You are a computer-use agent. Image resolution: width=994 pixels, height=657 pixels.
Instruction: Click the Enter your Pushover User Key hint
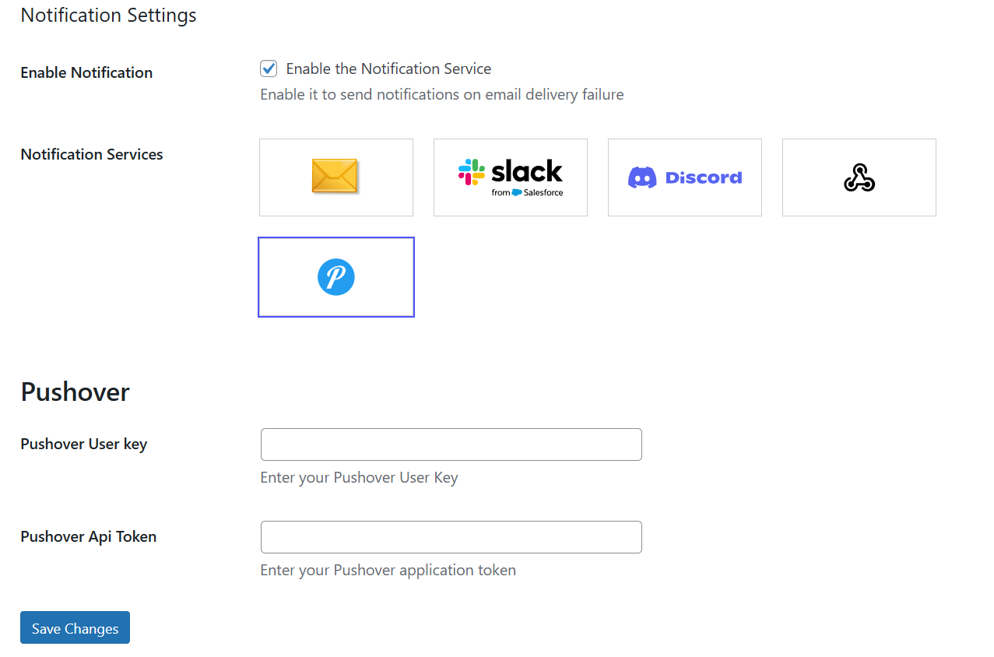(359, 477)
